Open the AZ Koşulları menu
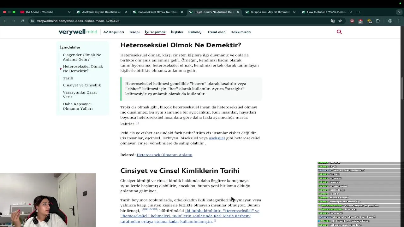 [114, 32]
